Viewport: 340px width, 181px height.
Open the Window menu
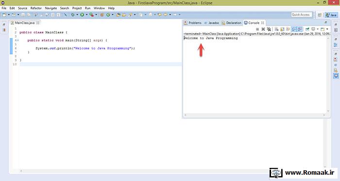[x=99, y=8]
